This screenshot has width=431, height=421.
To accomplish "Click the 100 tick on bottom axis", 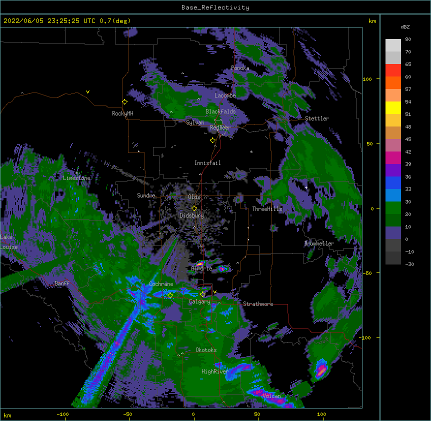I will click(321, 414).
